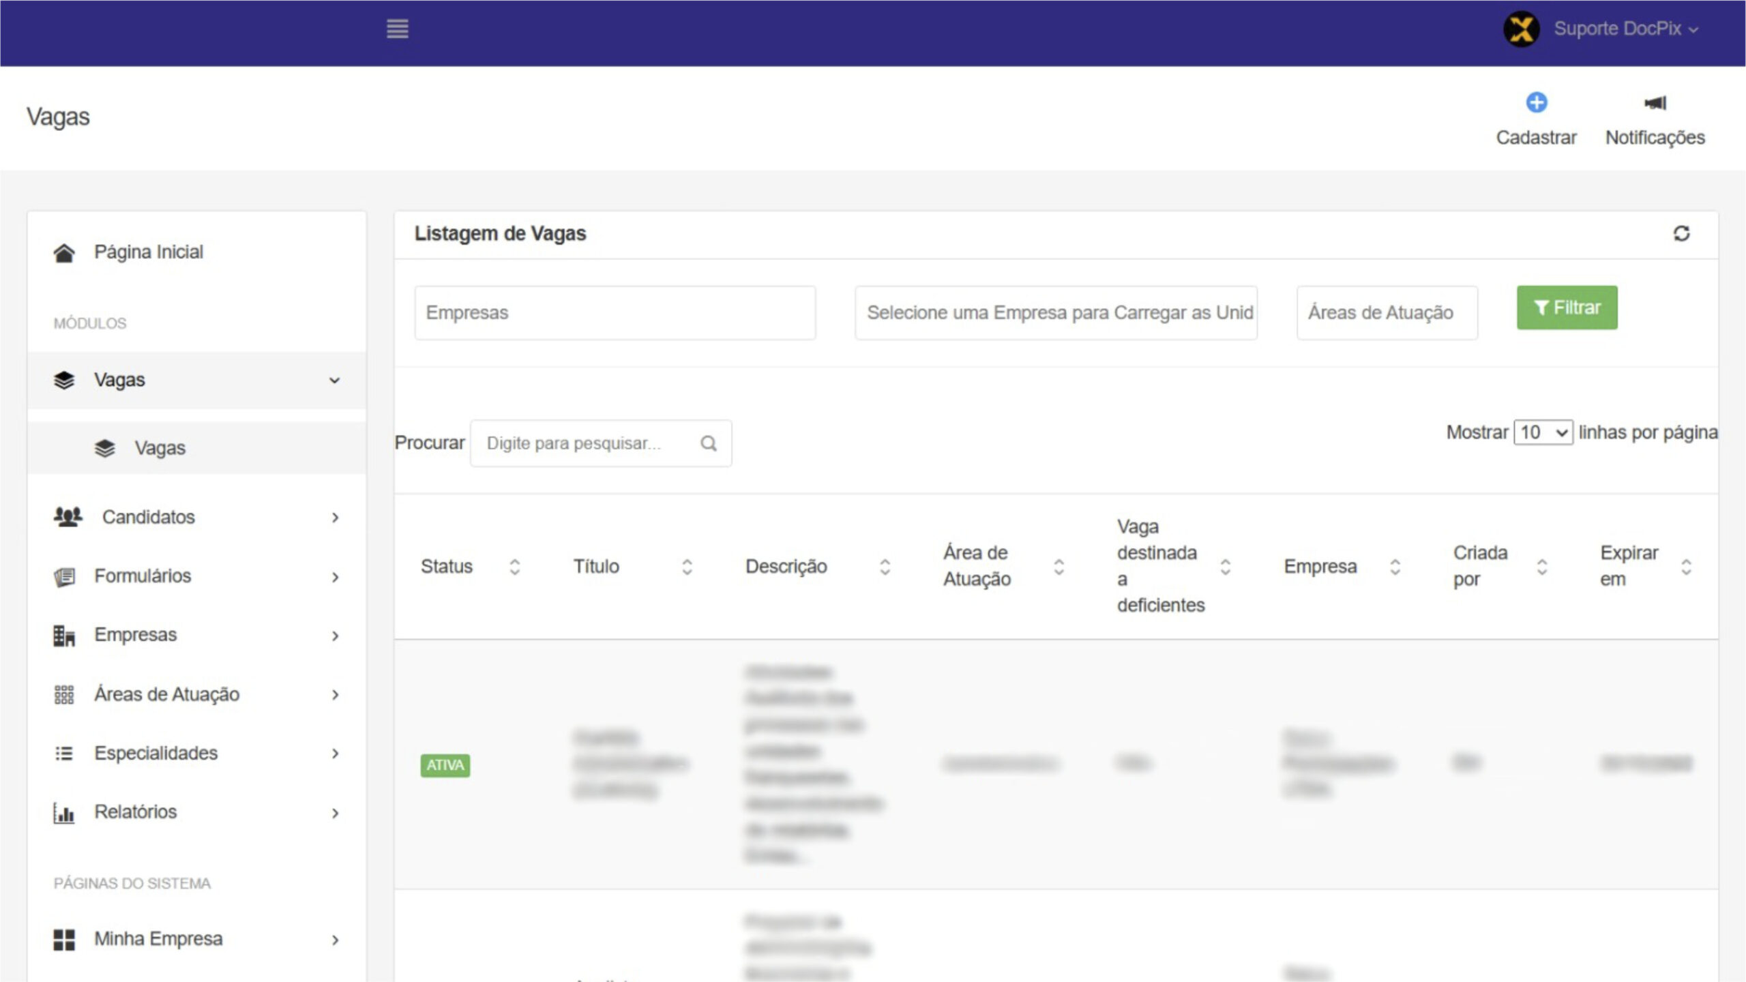The height and width of the screenshot is (982, 1746).
Task: Click the search magnifier icon
Action: (x=709, y=444)
